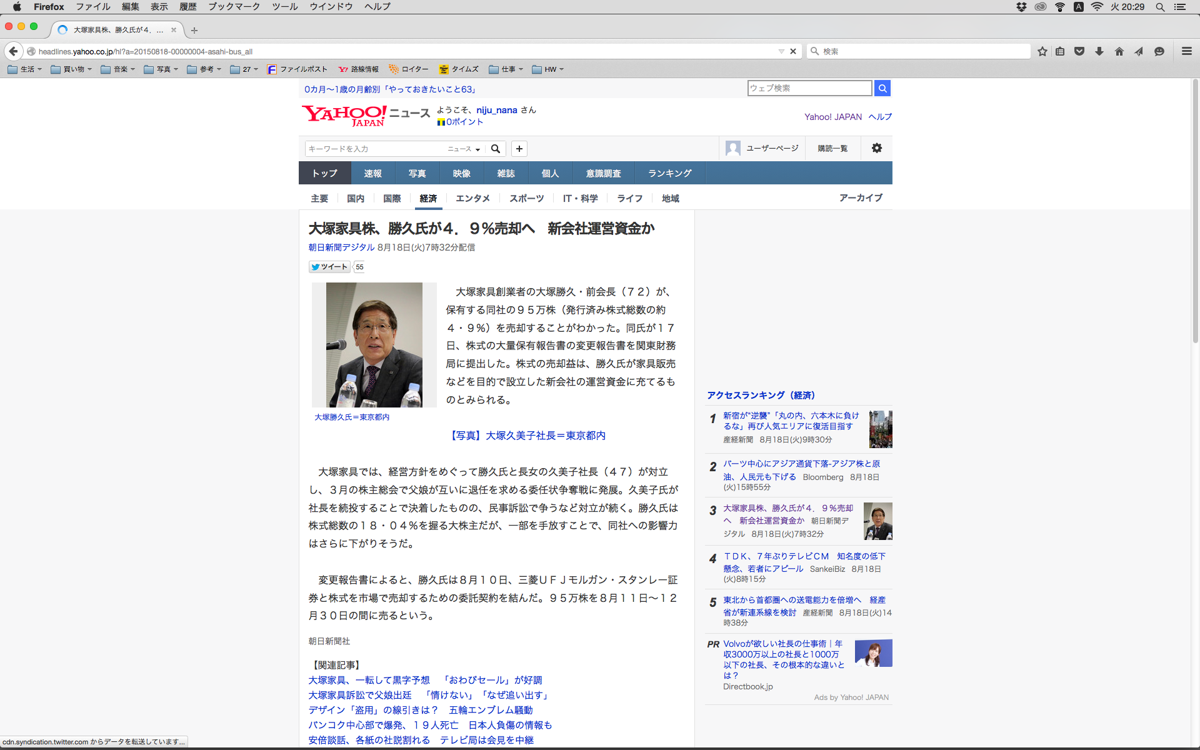Image resolution: width=1200 pixels, height=750 pixels.
Task: Save the page with the Pocket icon
Action: click(x=1079, y=51)
